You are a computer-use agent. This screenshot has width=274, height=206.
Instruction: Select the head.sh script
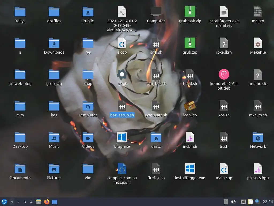190,75
